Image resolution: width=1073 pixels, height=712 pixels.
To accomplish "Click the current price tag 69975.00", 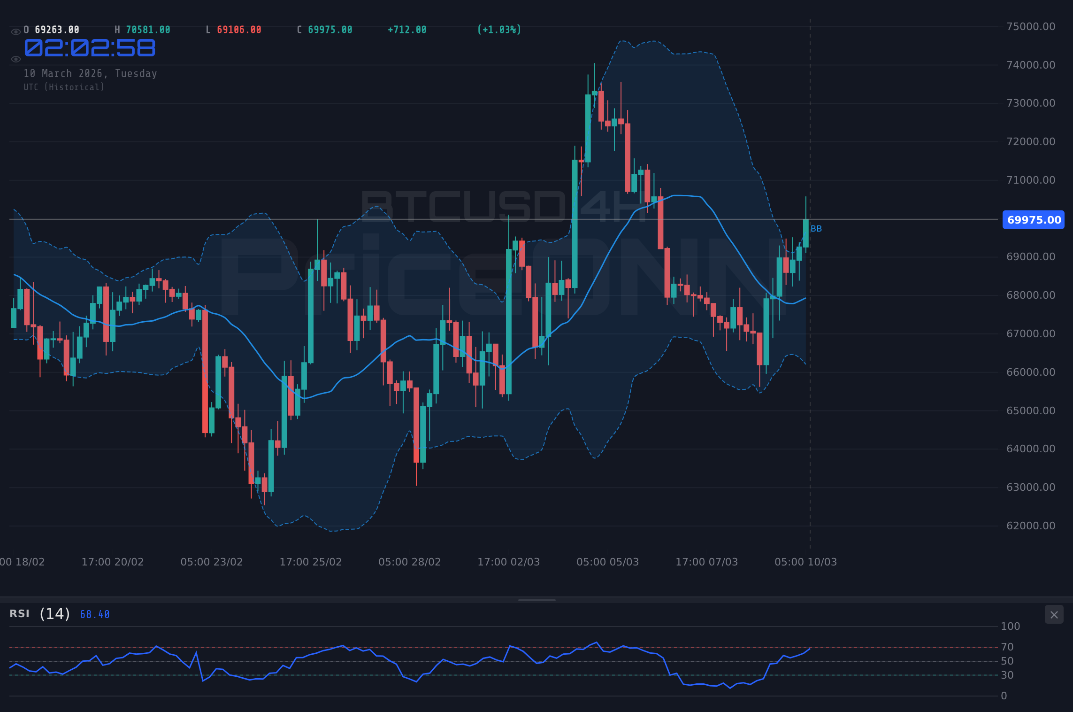I will pos(1034,220).
